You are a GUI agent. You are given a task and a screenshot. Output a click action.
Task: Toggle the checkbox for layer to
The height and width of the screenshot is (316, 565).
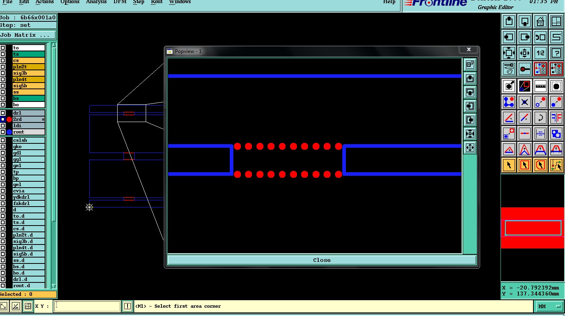[3, 48]
